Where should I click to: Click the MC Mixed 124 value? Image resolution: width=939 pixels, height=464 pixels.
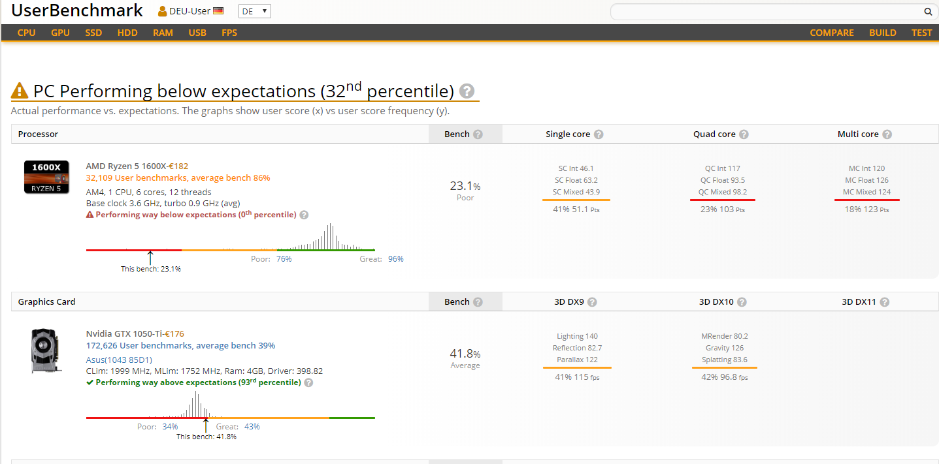[x=866, y=192]
